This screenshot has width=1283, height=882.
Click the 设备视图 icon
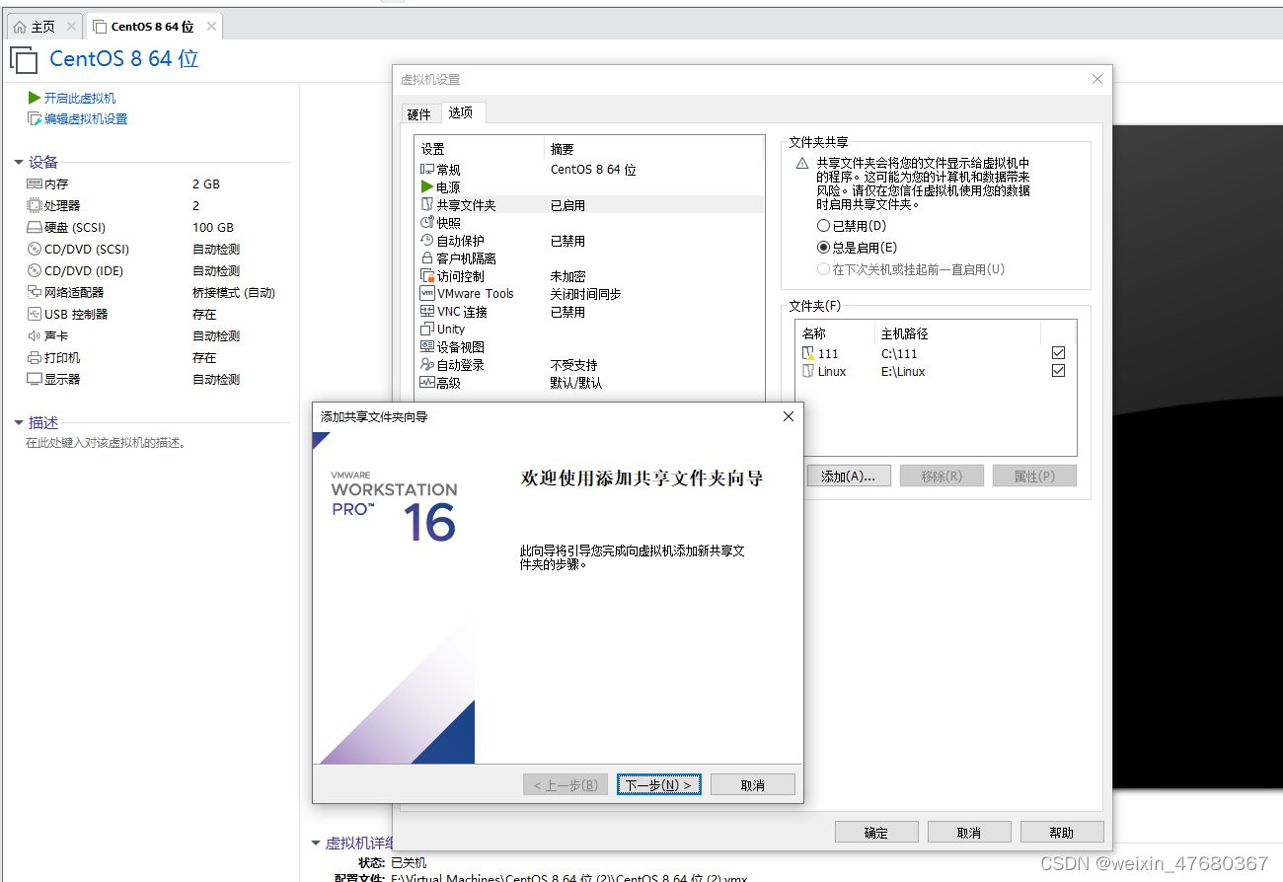coord(427,347)
